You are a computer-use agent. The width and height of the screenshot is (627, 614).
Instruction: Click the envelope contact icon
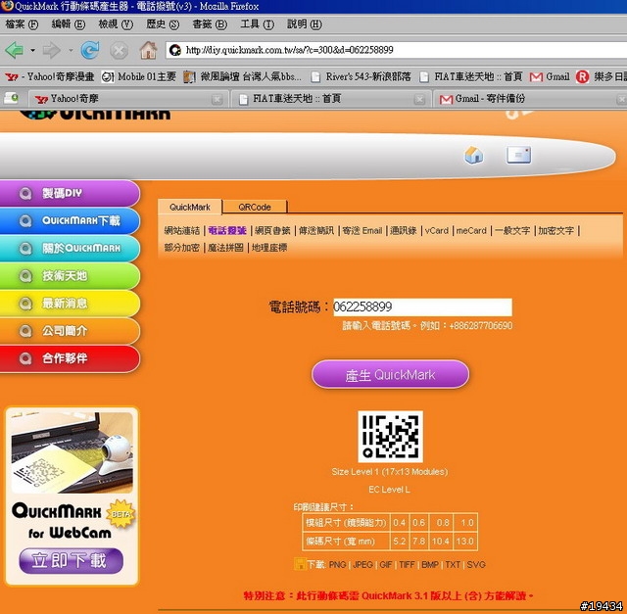click(518, 155)
